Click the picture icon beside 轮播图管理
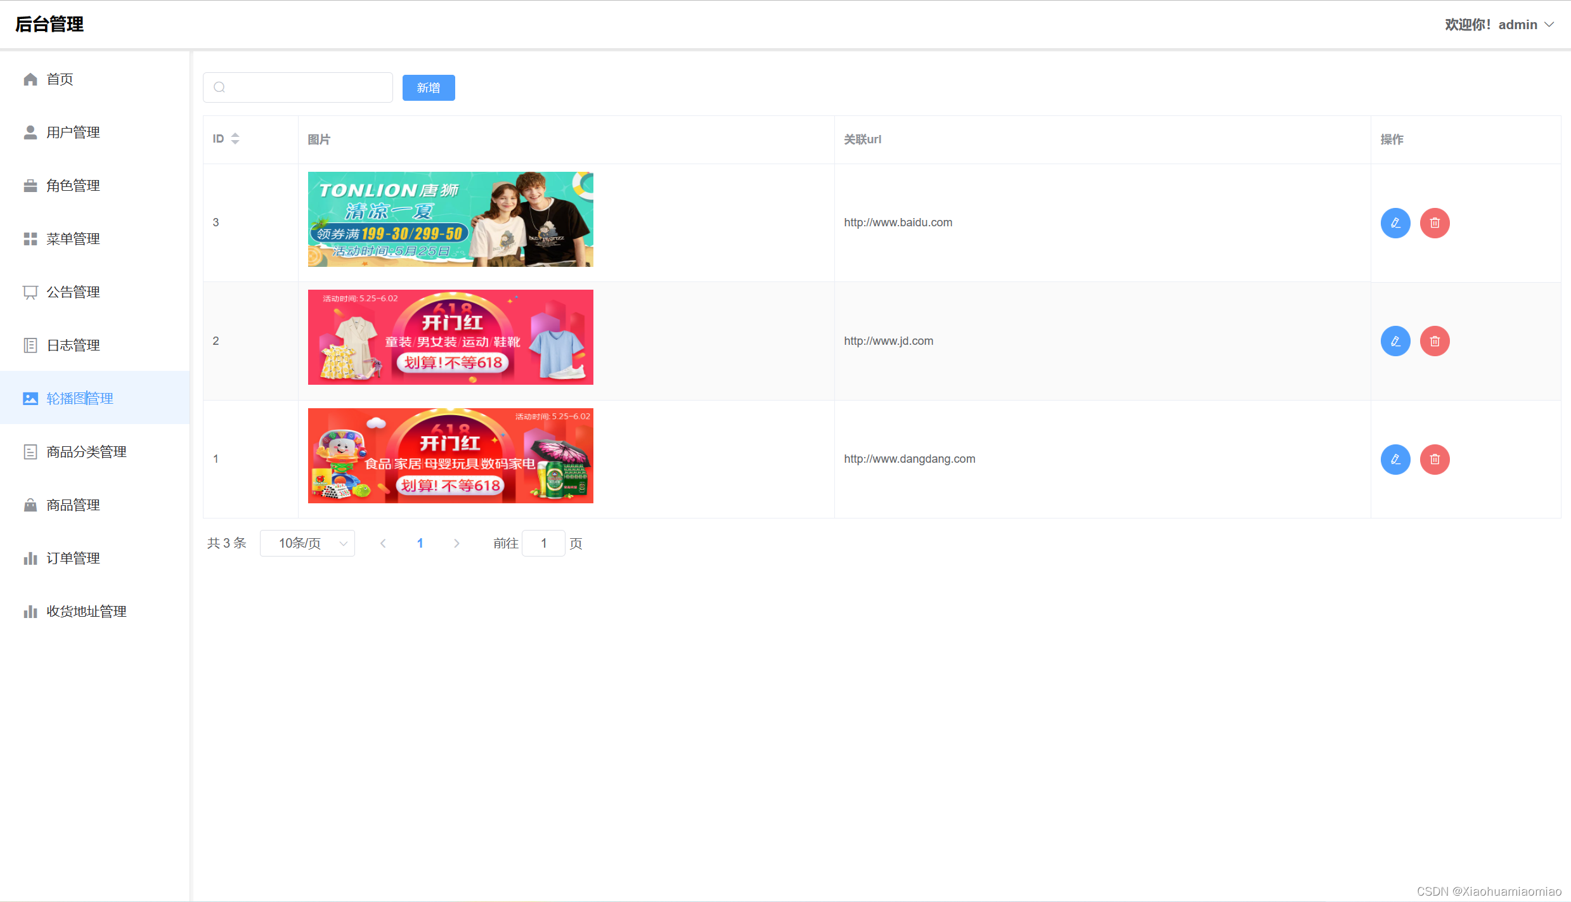 coord(30,399)
